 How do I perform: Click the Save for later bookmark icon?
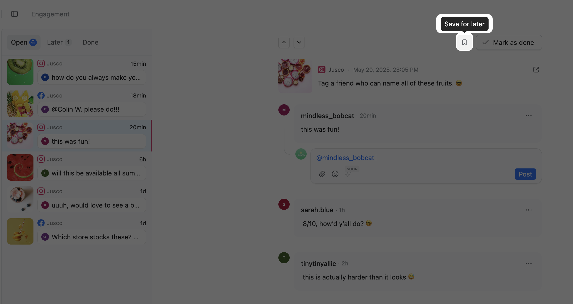[464, 42]
